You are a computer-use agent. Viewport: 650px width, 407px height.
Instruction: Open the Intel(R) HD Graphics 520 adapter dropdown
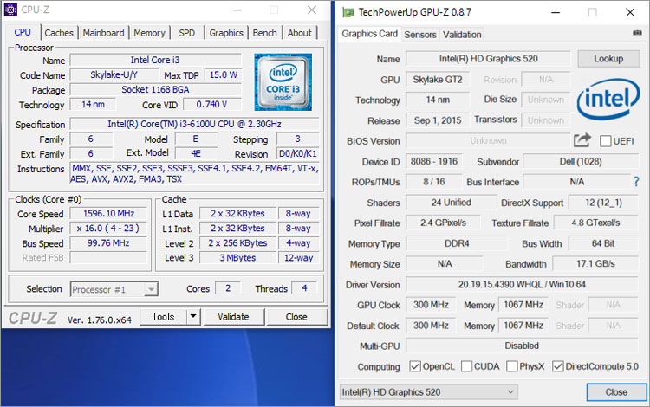[429, 391]
